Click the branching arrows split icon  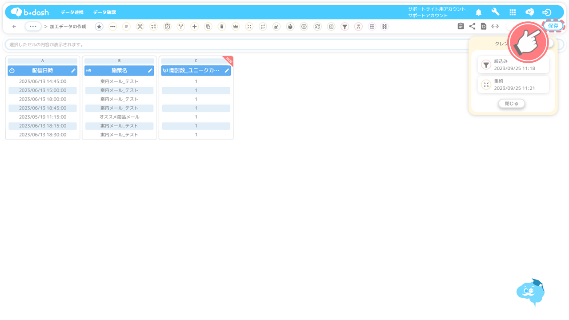pyautogui.click(x=181, y=27)
